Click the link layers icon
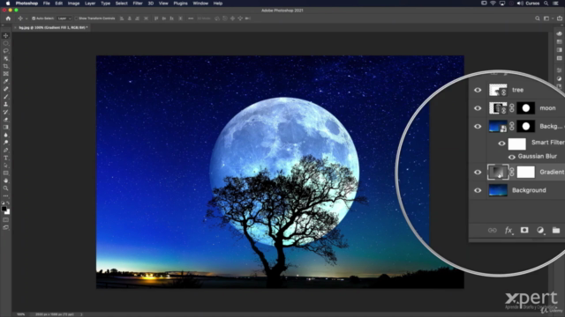 (493, 231)
